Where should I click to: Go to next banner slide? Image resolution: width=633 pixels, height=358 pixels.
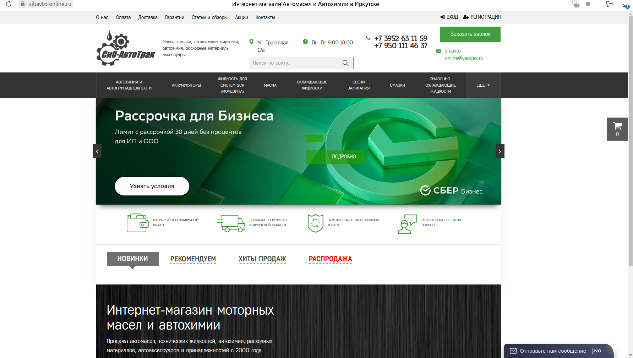[500, 151]
